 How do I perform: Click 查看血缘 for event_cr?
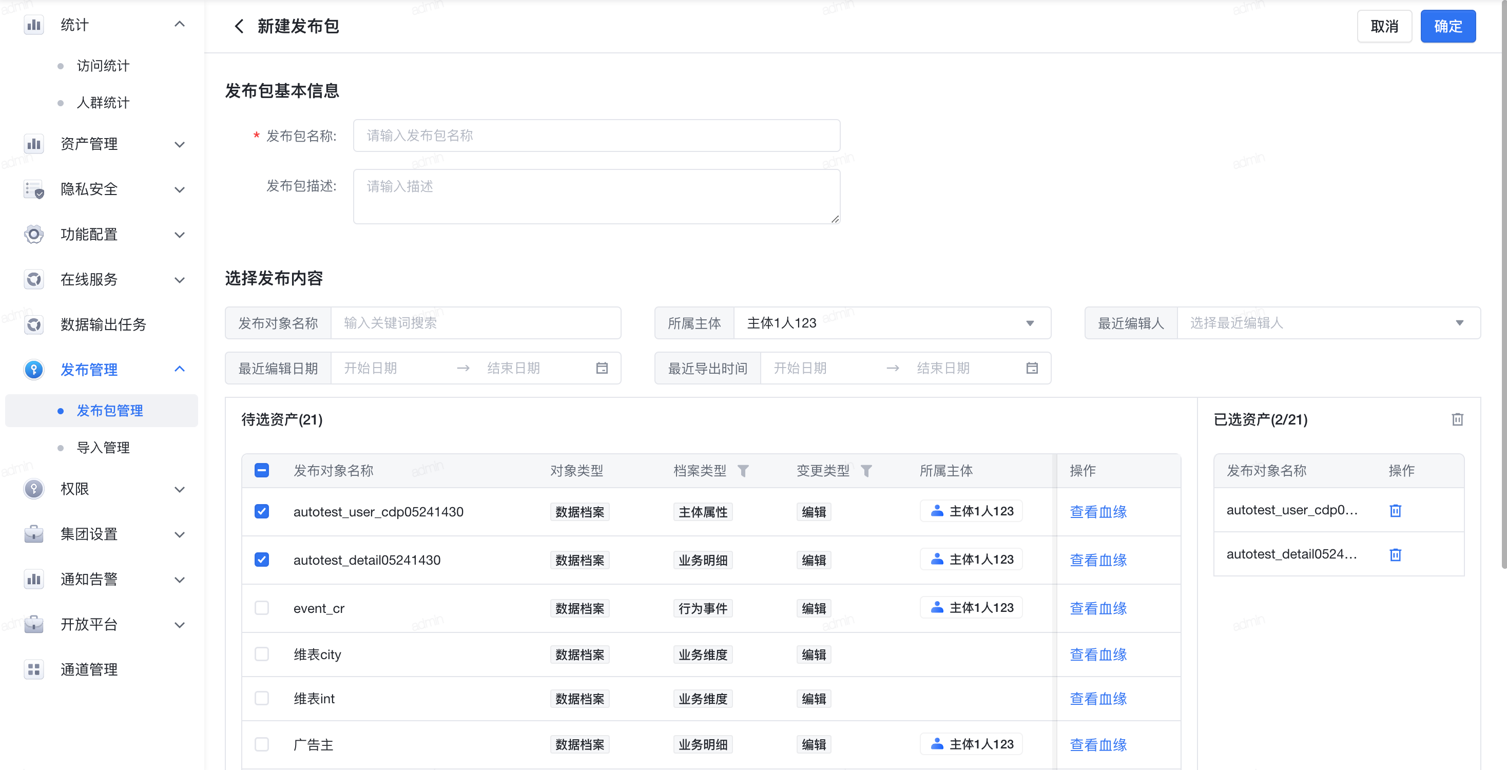(1098, 608)
